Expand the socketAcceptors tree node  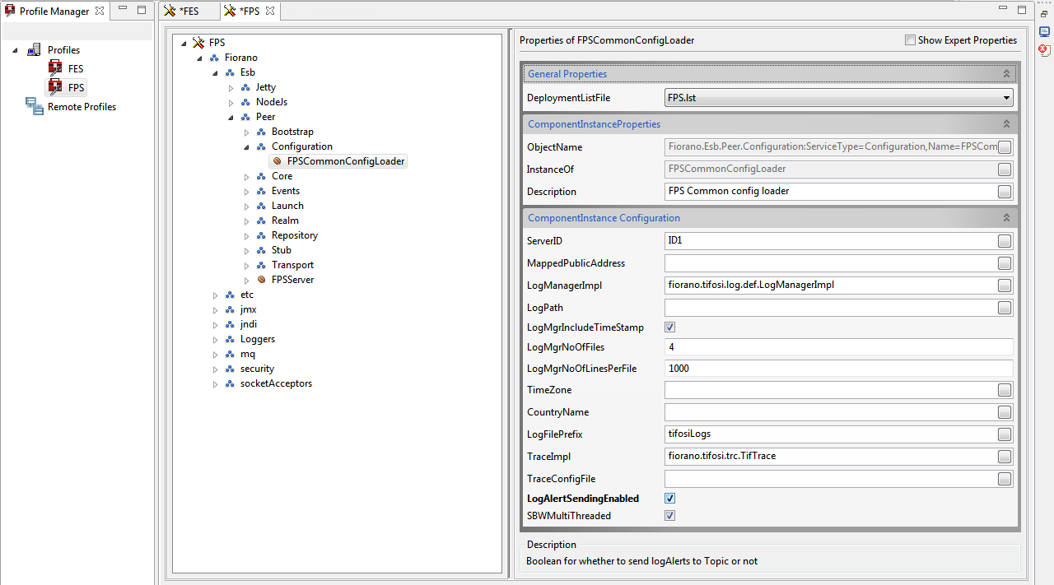point(216,383)
